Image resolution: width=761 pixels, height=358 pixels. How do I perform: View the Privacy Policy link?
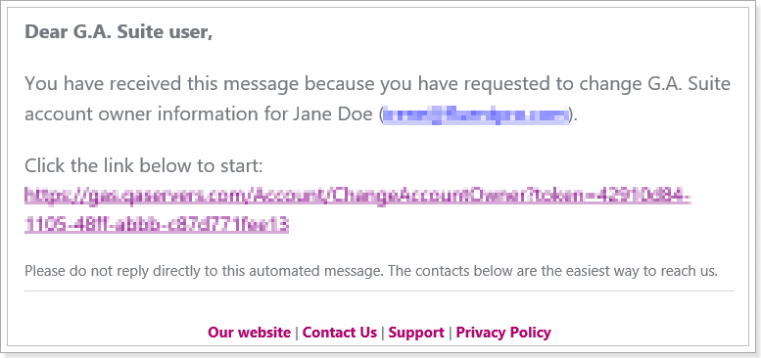503,333
